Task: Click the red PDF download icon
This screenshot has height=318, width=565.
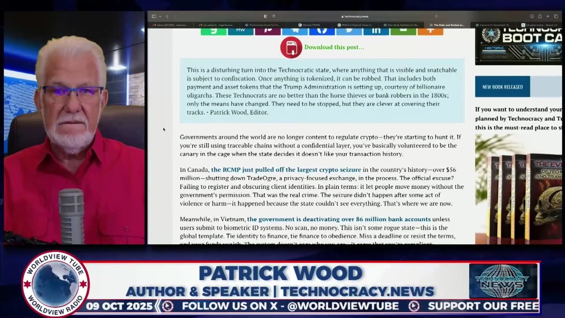Action: pos(291,47)
